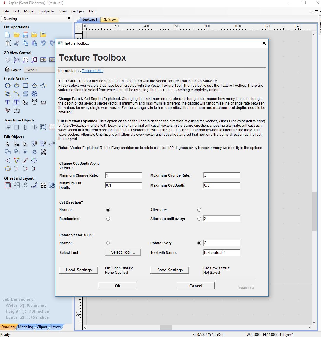Select Alternate until every radio button

coord(199,219)
